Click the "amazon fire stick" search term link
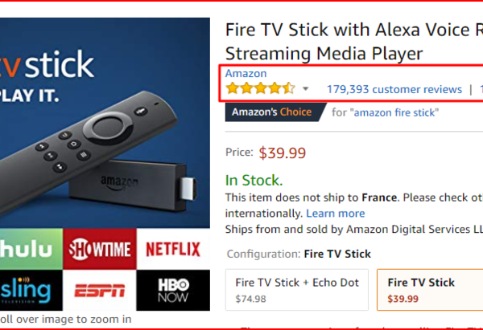The image size is (483, 330). (395, 112)
